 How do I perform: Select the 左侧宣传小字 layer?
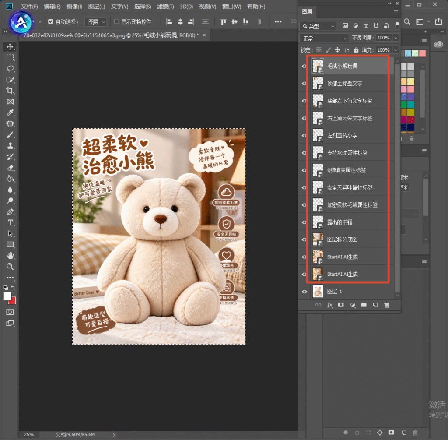[352, 136]
